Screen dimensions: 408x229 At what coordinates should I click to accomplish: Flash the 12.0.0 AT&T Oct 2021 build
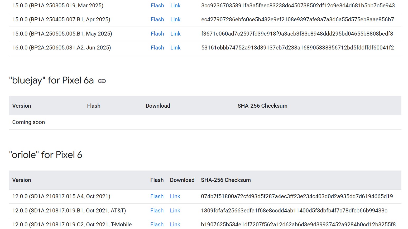pos(157,211)
